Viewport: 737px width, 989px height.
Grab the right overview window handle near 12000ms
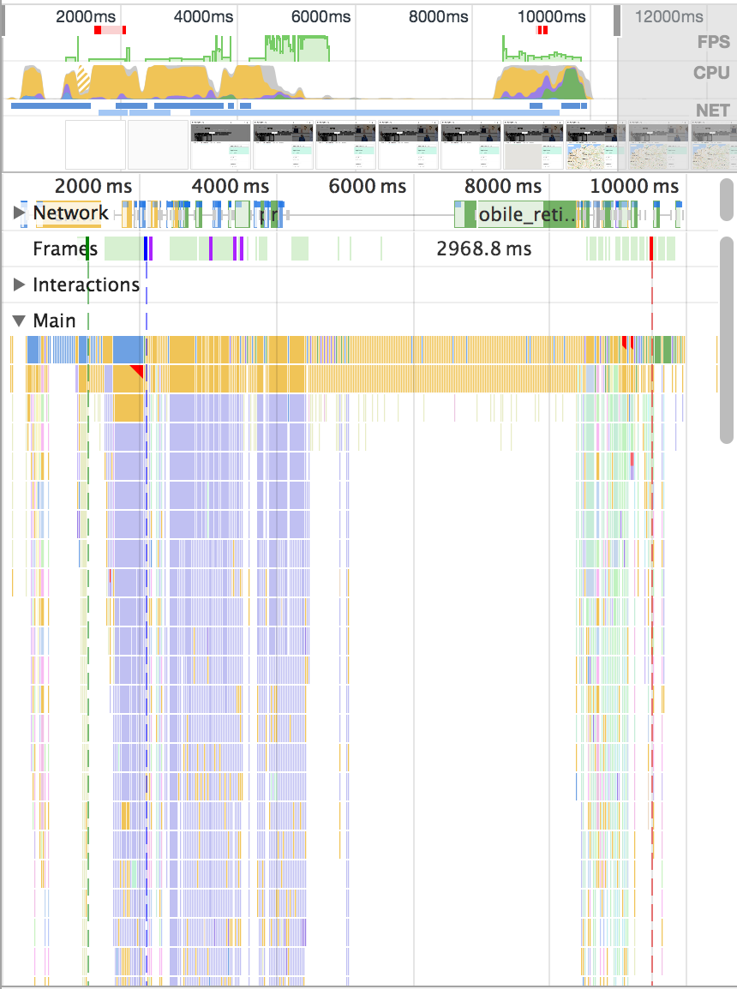click(x=617, y=21)
